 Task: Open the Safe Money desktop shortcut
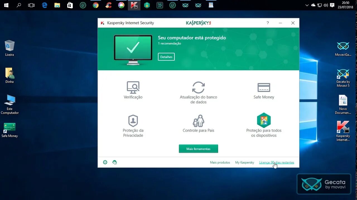pyautogui.click(x=9, y=130)
